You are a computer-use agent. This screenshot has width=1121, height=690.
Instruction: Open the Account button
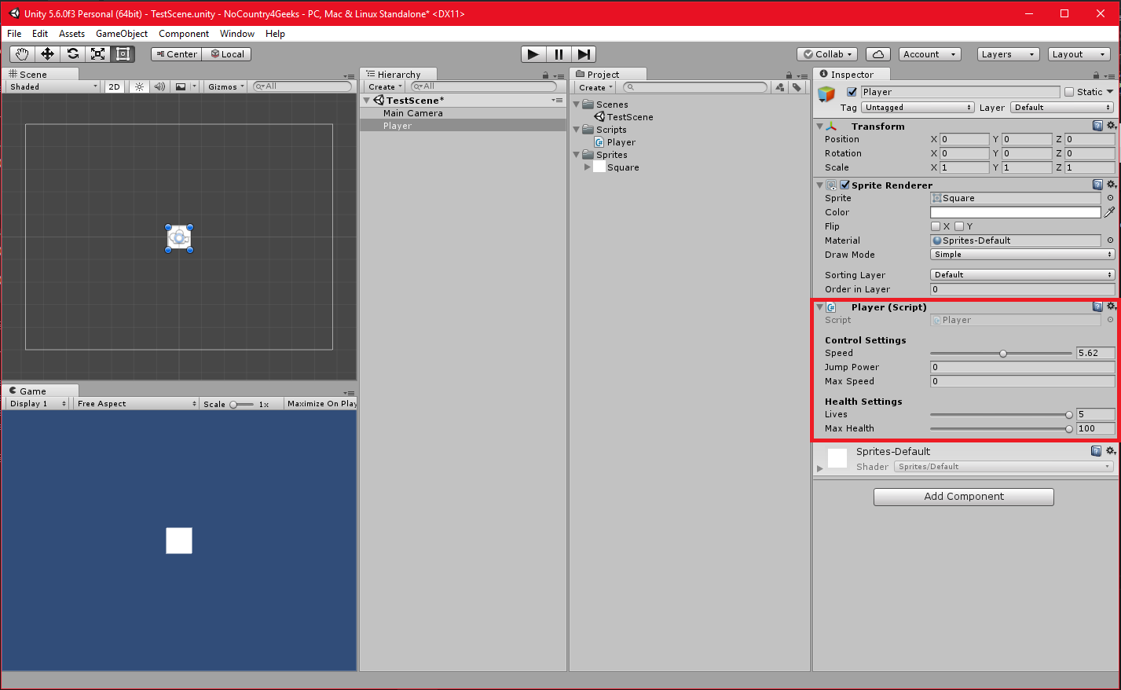[930, 54]
